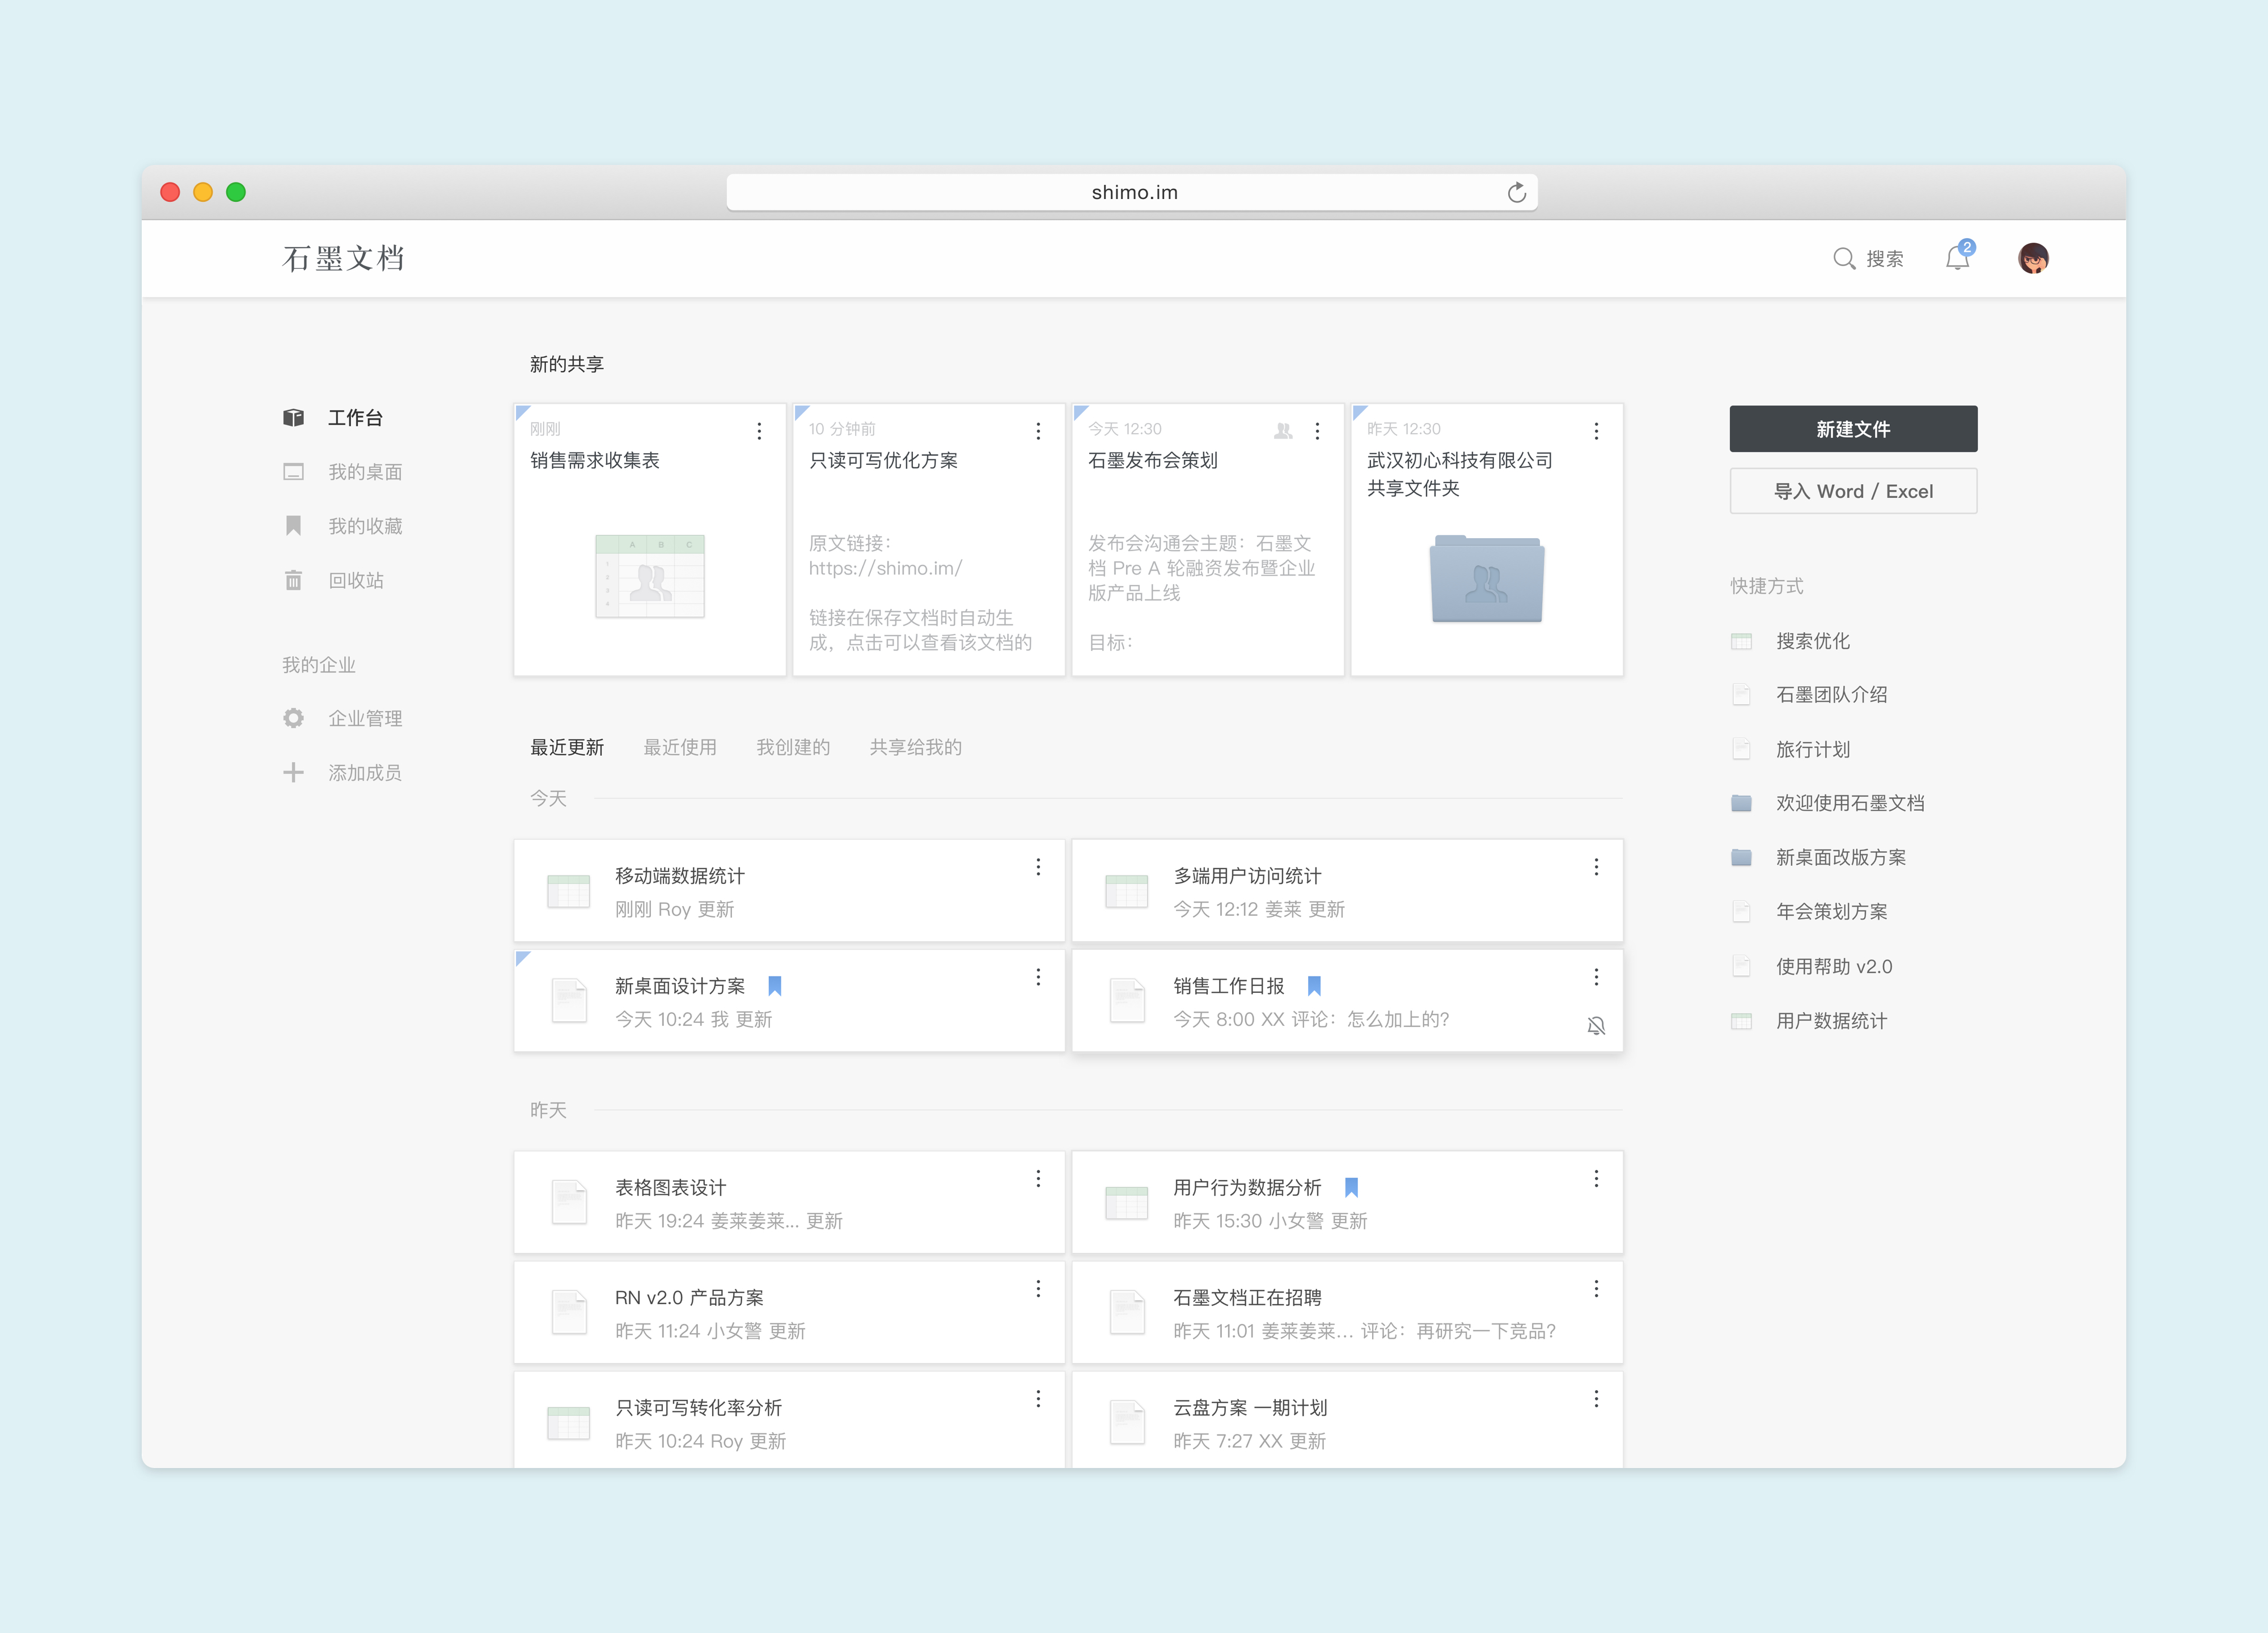Open the 旅行计划 shortcut
The height and width of the screenshot is (1633, 2268).
coord(1812,749)
